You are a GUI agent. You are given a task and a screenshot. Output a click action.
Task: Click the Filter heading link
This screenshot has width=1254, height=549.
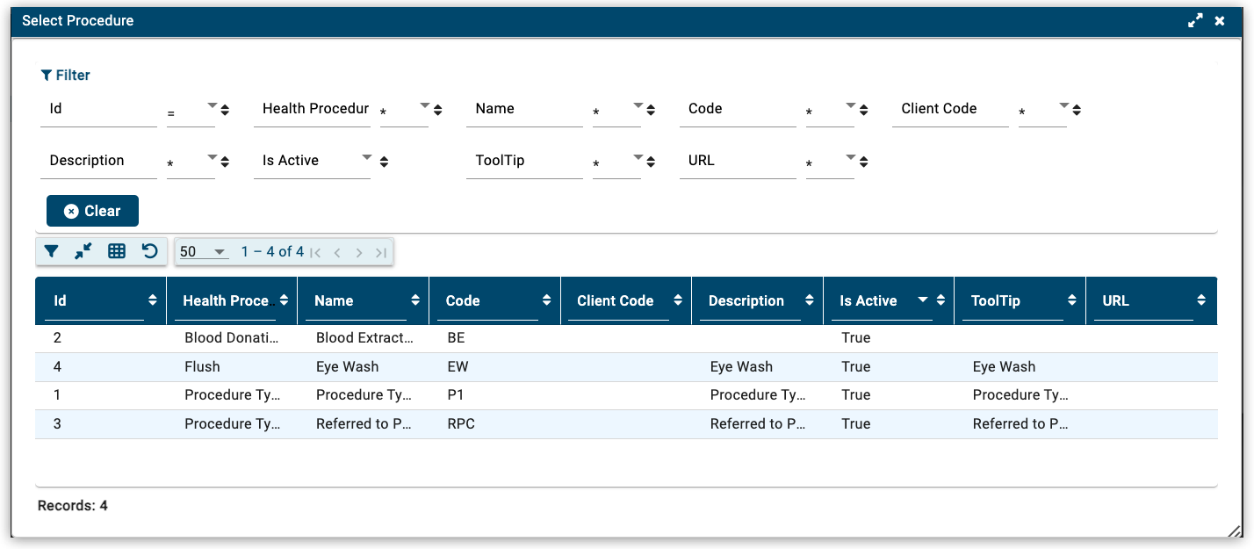click(x=66, y=76)
